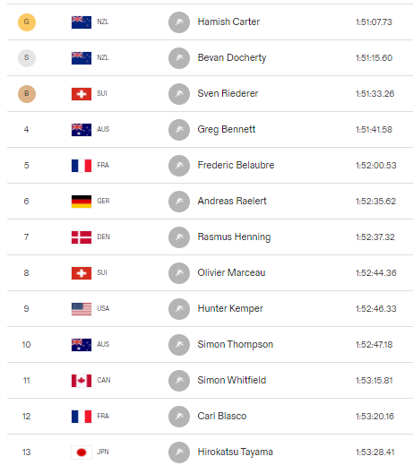This screenshot has height=465, width=413.
Task: Open Rasmus Henning's athlete page
Action: click(x=234, y=237)
